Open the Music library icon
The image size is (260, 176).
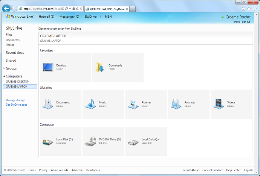point(91,104)
